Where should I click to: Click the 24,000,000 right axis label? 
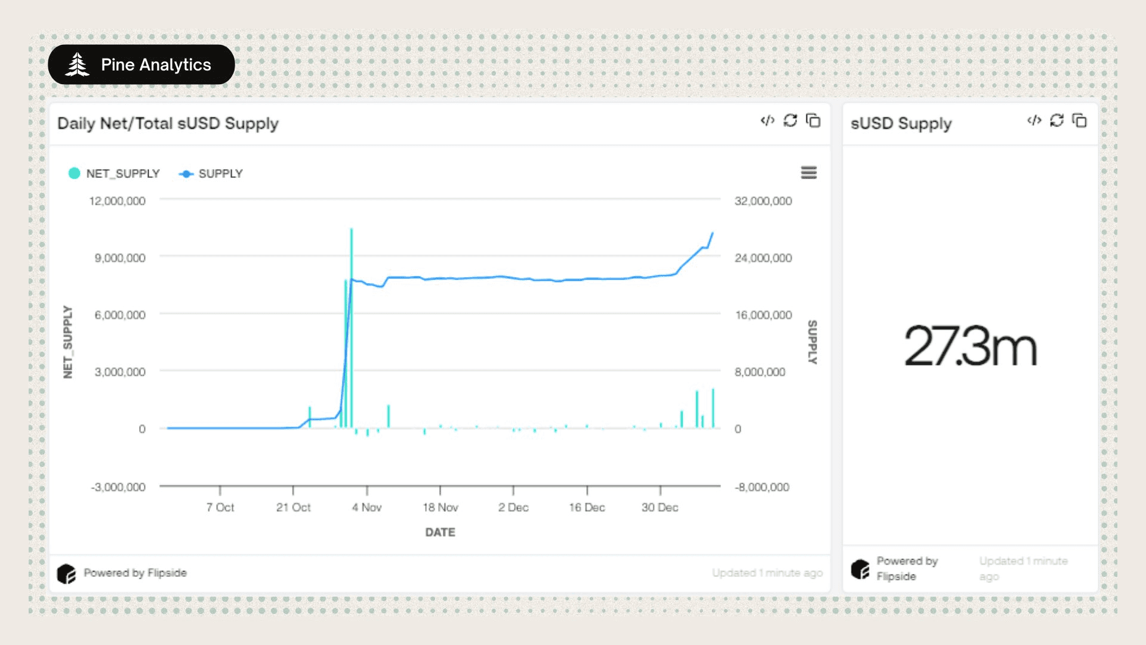[763, 257]
